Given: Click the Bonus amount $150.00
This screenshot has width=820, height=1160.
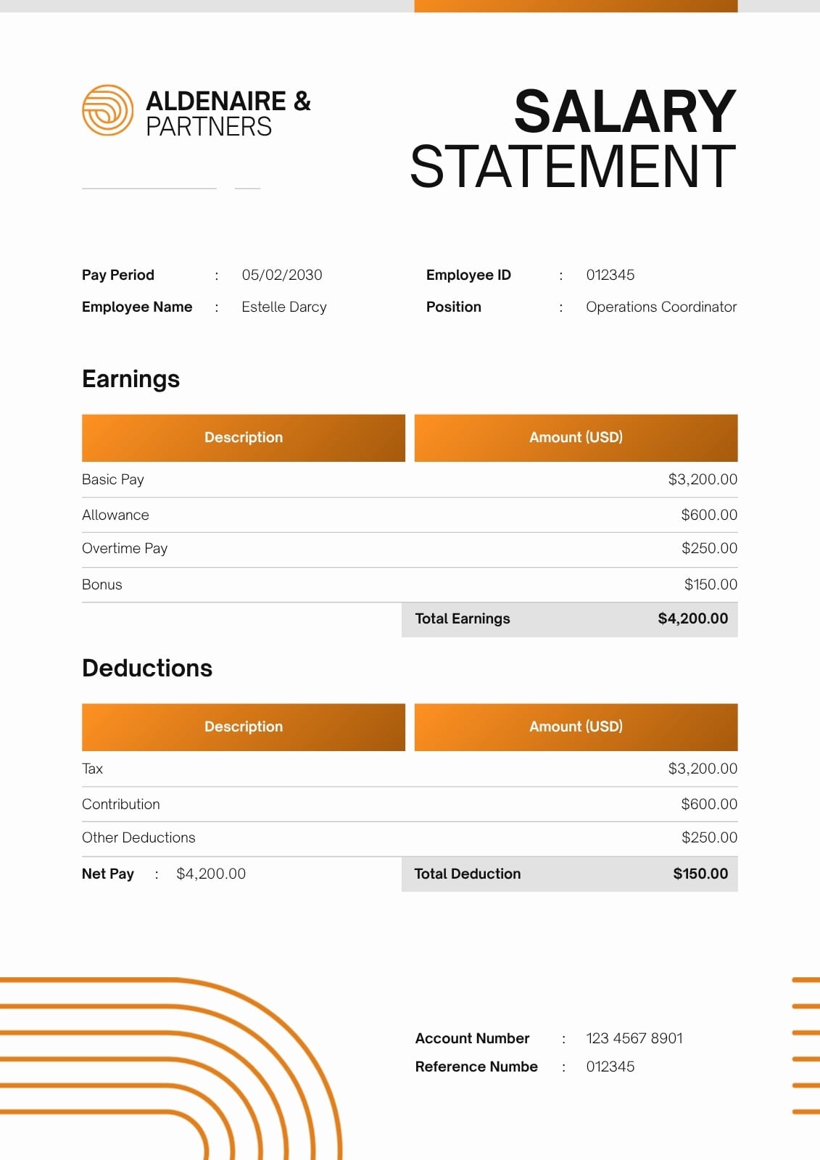Looking at the screenshot, I should [x=711, y=584].
